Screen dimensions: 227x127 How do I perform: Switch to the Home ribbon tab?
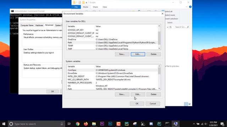tap(85, 7)
